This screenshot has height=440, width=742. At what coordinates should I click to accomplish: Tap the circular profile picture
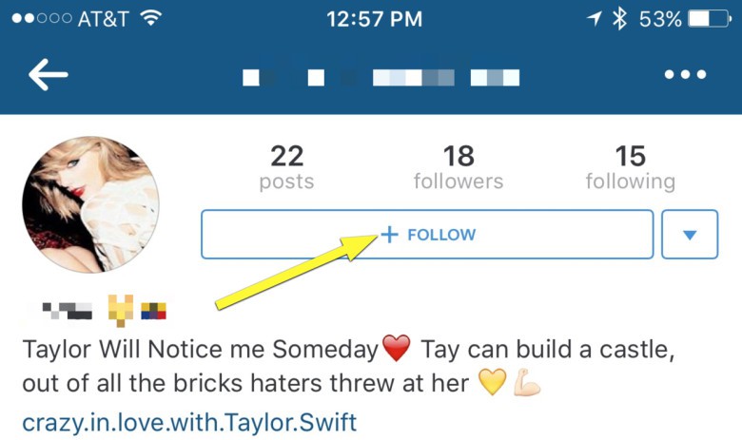pos(91,204)
